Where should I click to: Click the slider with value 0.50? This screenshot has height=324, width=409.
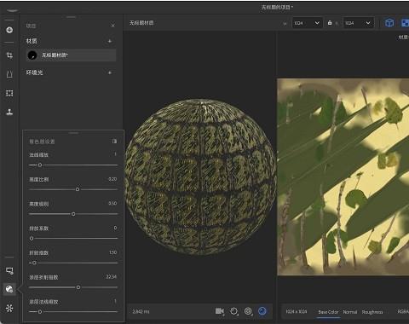tap(73, 214)
